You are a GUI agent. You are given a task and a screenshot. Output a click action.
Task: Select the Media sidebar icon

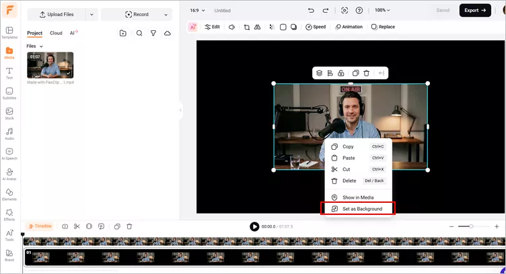click(9, 53)
